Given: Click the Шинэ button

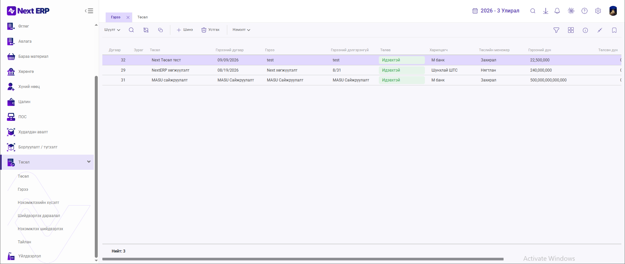Looking at the screenshot, I should coord(185,30).
